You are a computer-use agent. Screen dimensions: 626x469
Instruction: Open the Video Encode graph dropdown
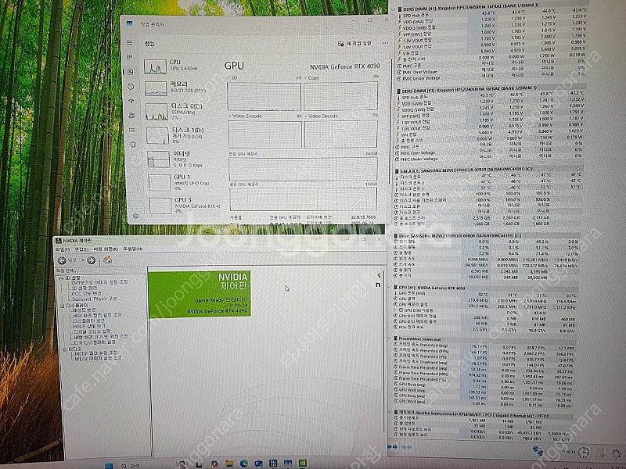pyautogui.click(x=230, y=116)
